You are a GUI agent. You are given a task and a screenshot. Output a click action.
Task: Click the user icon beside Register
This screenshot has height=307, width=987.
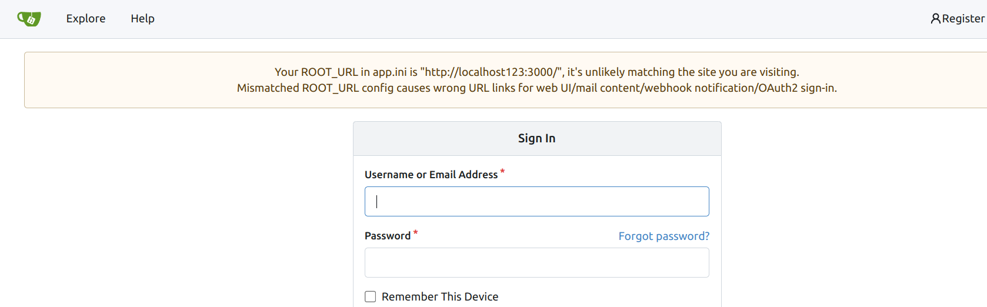(x=935, y=19)
